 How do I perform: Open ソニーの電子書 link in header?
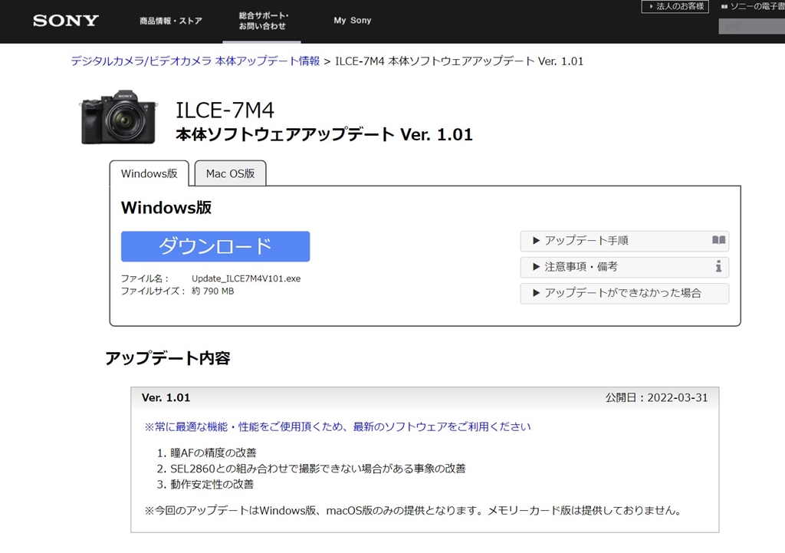click(x=753, y=6)
